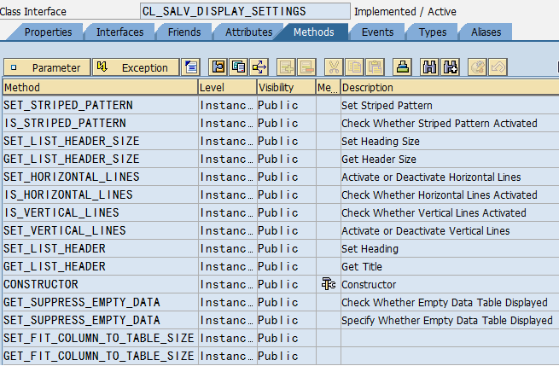Select the SET_HORIZONTAL_LINES method cell
This screenshot has height=366, width=559.
click(x=100, y=177)
